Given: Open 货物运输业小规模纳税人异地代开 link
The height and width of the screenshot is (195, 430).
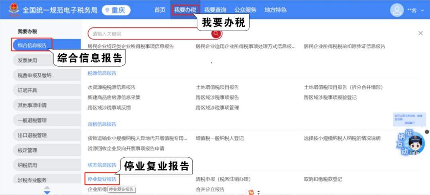Looking at the screenshot, I should tap(137, 138).
